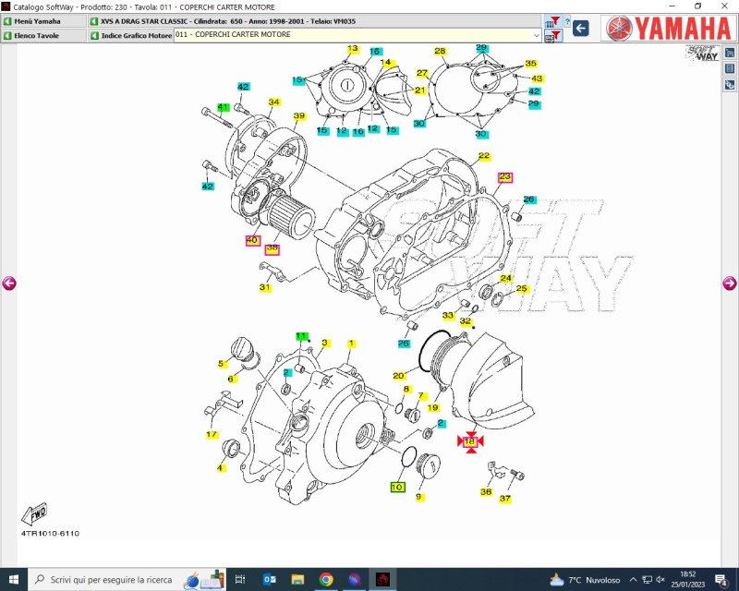Click the Indice Grafico Motore button
The image size is (739, 591).
[x=130, y=35]
